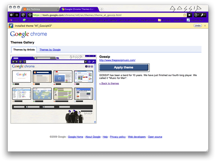Click the Gossip theme preview image
The image size is (216, 162).
tap(53, 89)
